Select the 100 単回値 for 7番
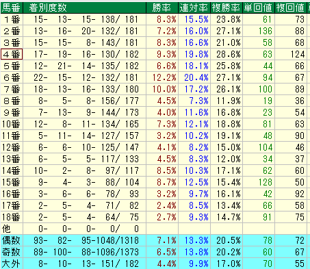The image size is (310, 269). click(x=266, y=90)
